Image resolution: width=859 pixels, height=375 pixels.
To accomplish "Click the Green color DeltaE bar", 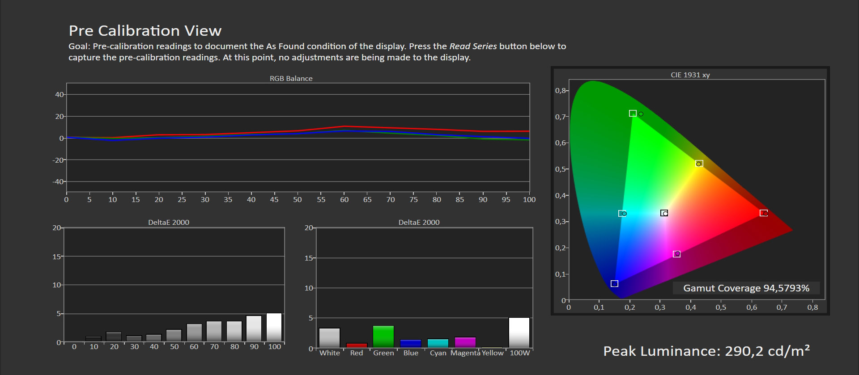I will [383, 337].
